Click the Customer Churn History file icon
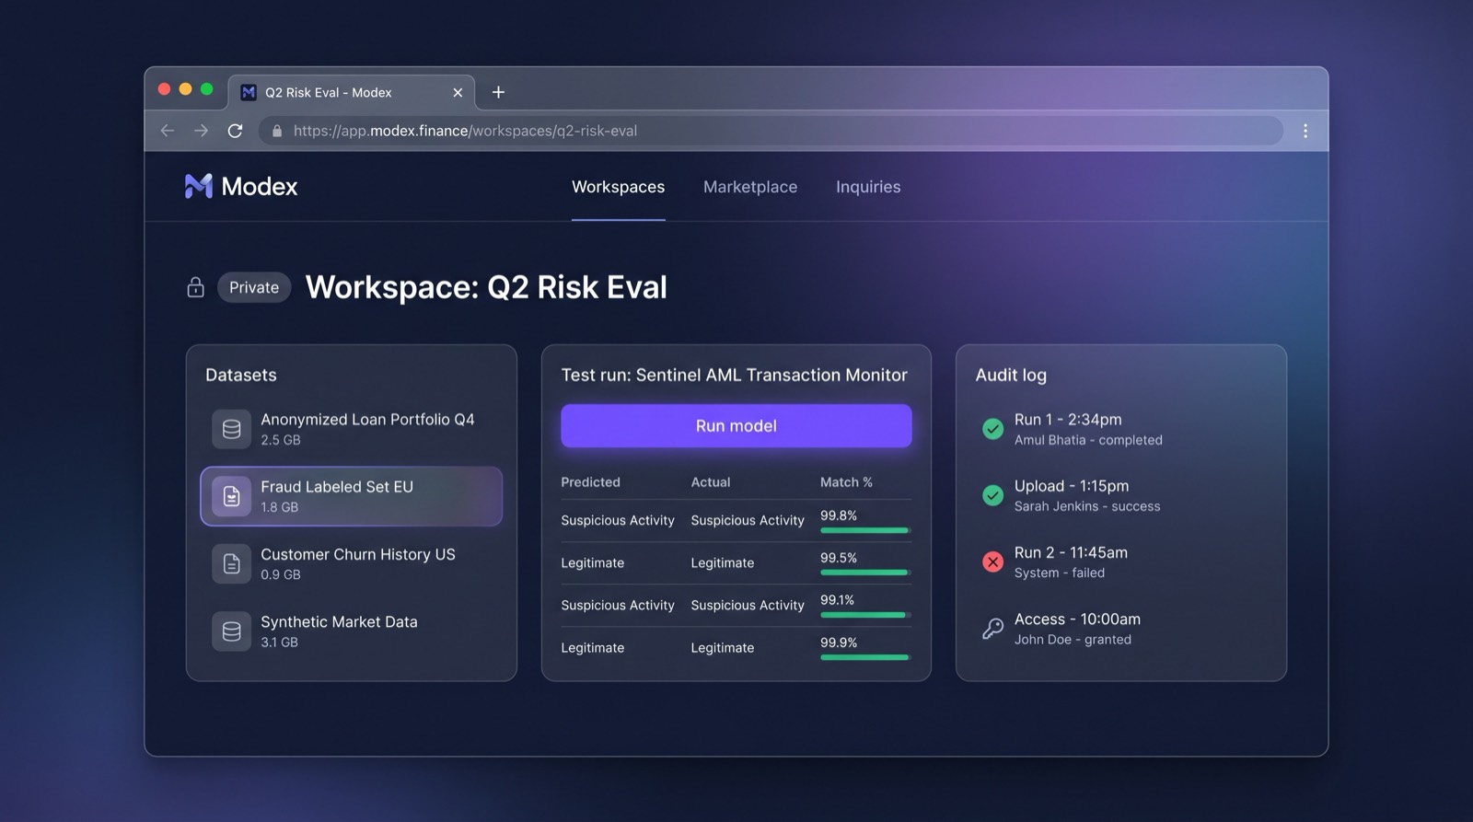 pos(231,563)
